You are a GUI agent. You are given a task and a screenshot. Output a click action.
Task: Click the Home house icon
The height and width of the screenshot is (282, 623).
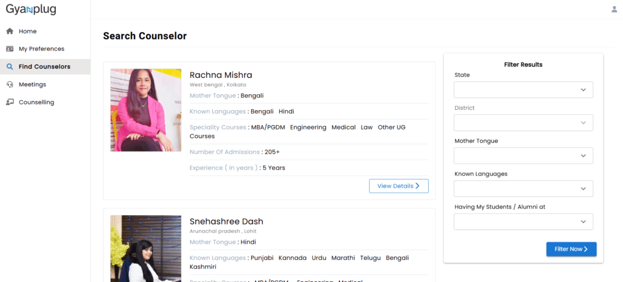(10, 31)
